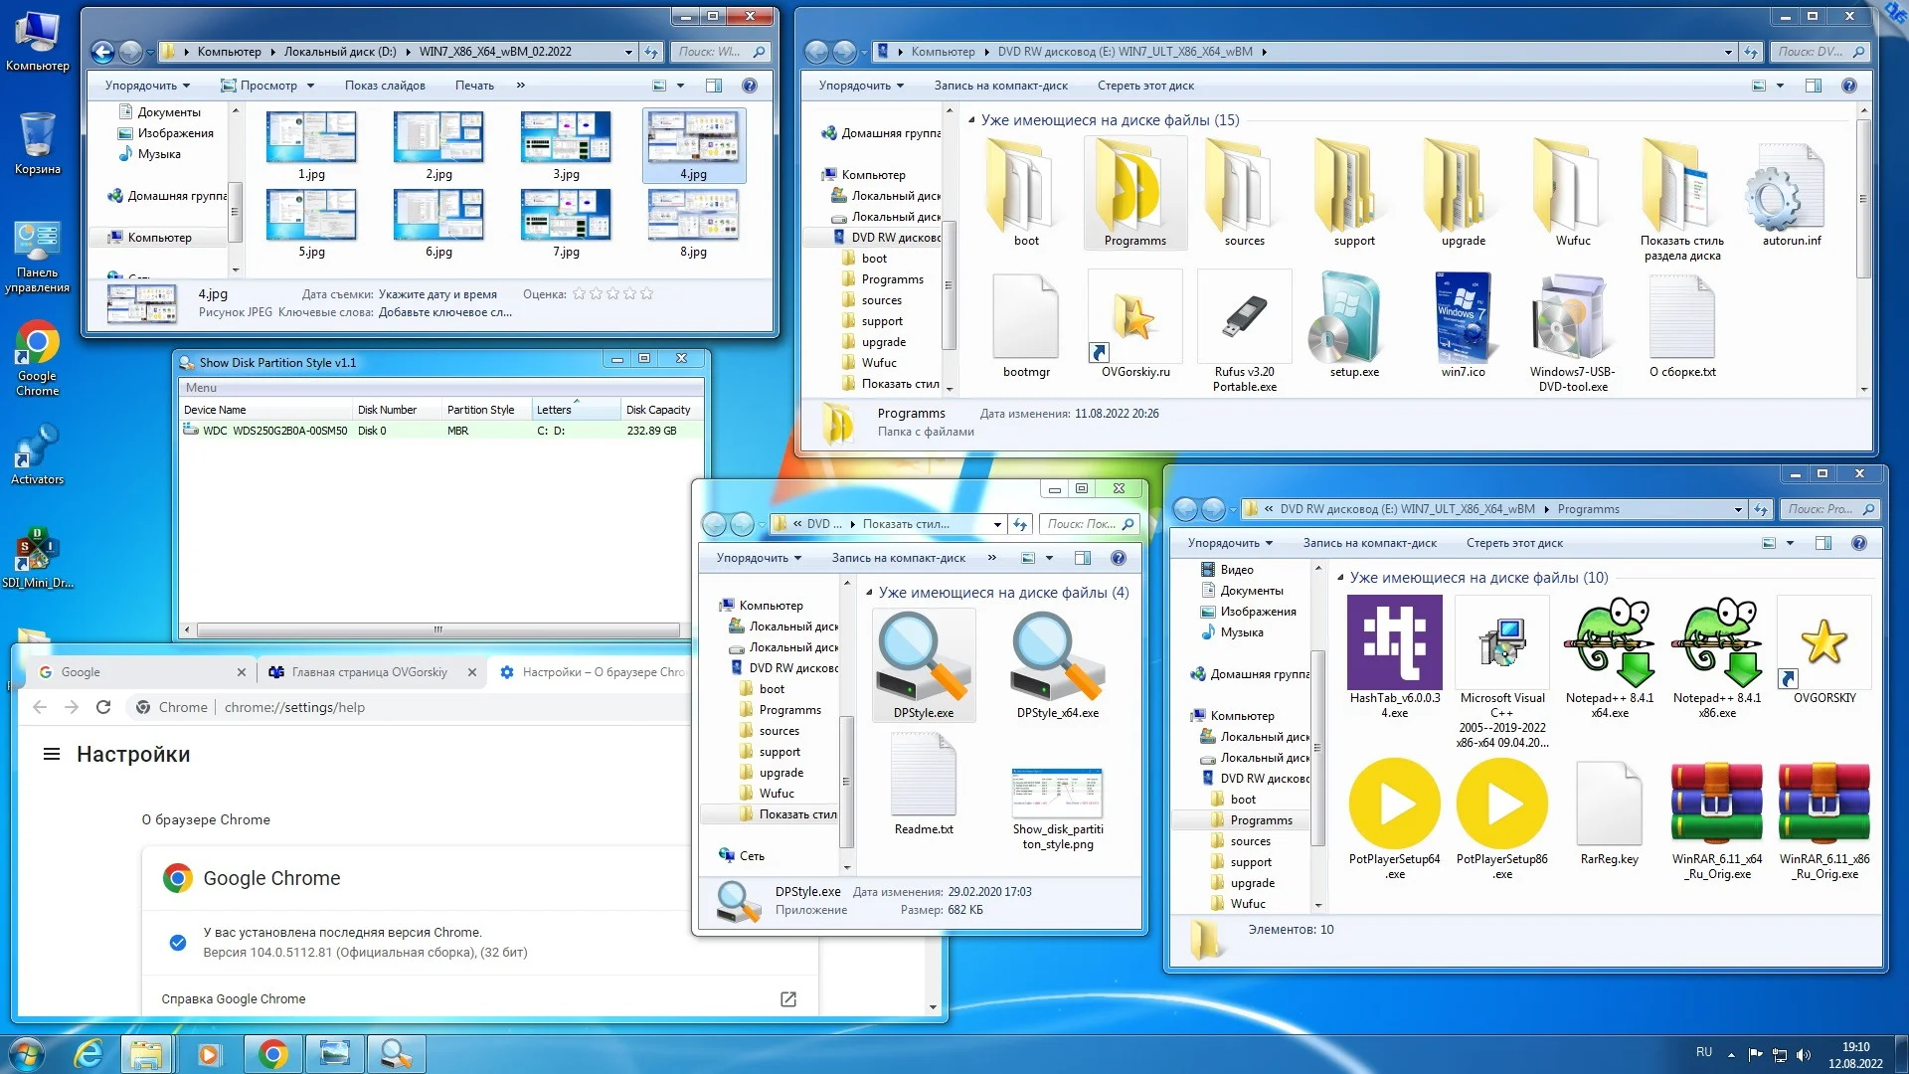The width and height of the screenshot is (1909, 1074).
Task: Open Menu in Show Disk Partition Style
Action: pyautogui.click(x=201, y=388)
